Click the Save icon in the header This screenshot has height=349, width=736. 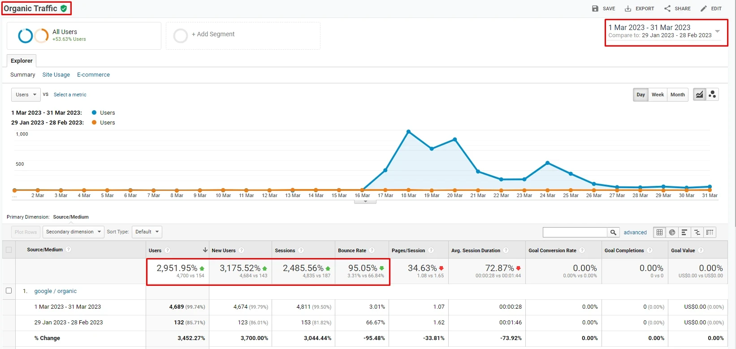click(595, 9)
